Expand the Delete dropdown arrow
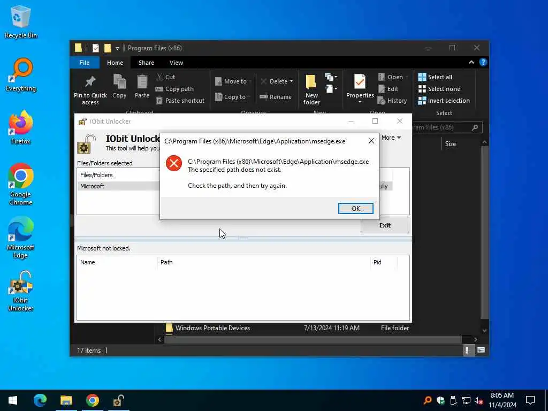Image resolution: width=548 pixels, height=411 pixels. click(291, 81)
